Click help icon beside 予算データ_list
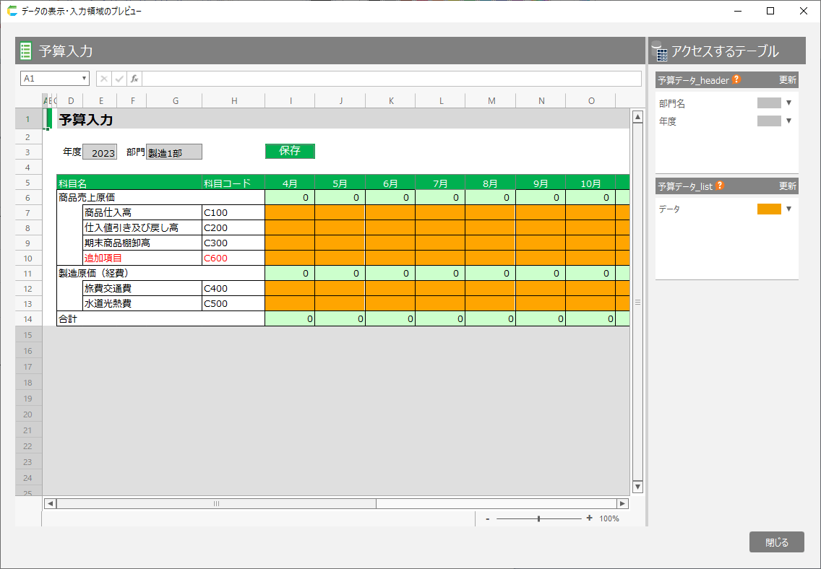This screenshot has width=821, height=569. pyautogui.click(x=720, y=186)
